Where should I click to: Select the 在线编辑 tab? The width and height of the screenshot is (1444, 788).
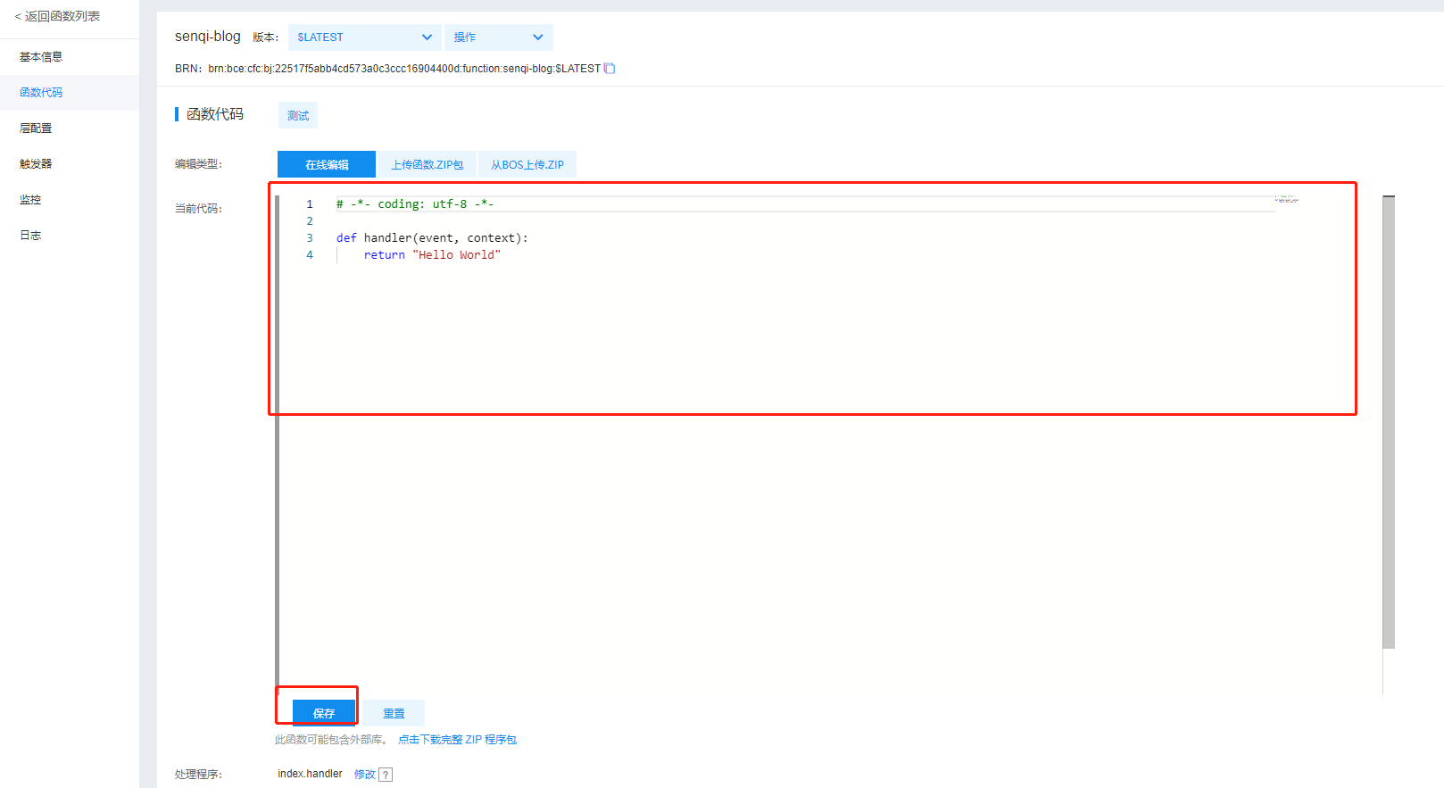(327, 164)
